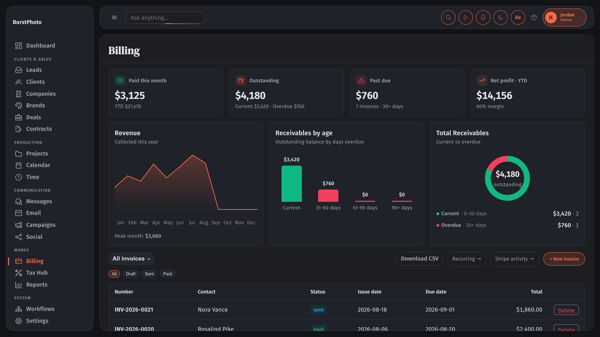The width and height of the screenshot is (600, 337).
Task: Open notifications bell
Action: (483, 17)
